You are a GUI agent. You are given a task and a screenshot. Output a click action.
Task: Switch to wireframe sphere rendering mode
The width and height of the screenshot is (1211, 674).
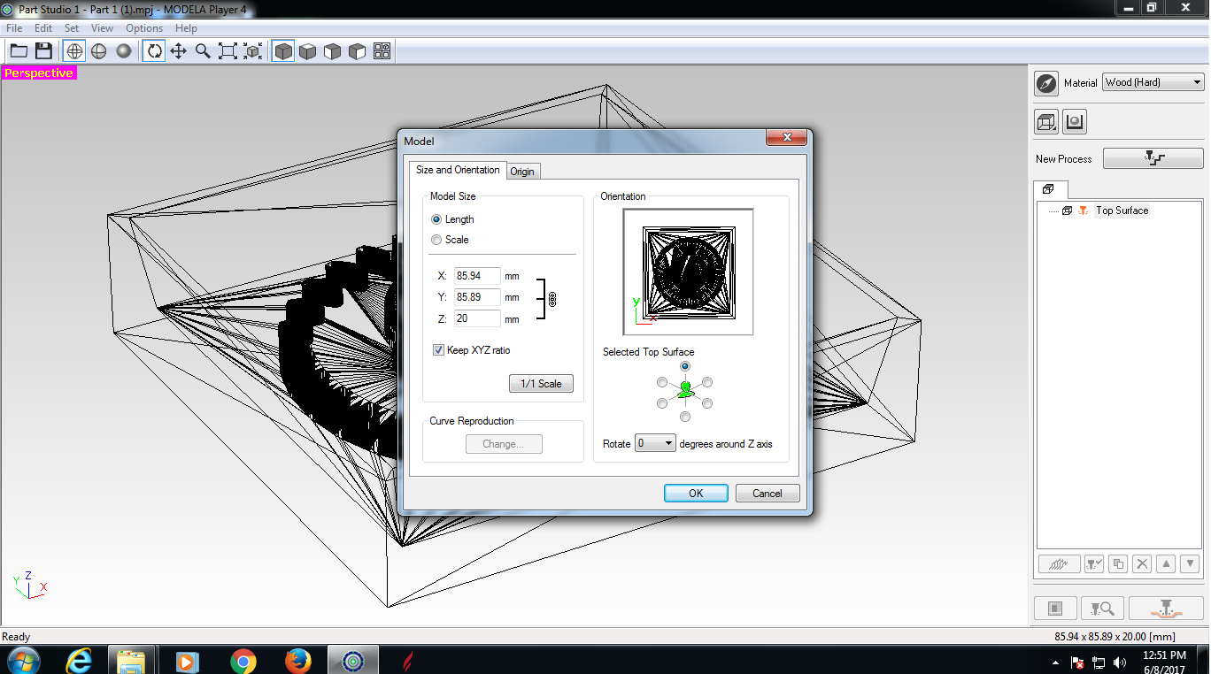(x=74, y=51)
